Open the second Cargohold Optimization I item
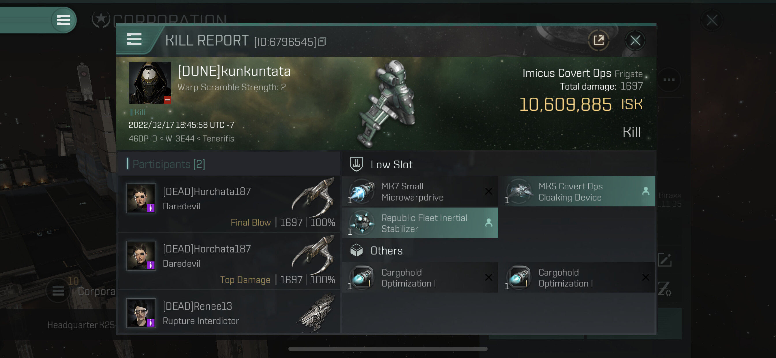The image size is (776, 358). [577, 278]
